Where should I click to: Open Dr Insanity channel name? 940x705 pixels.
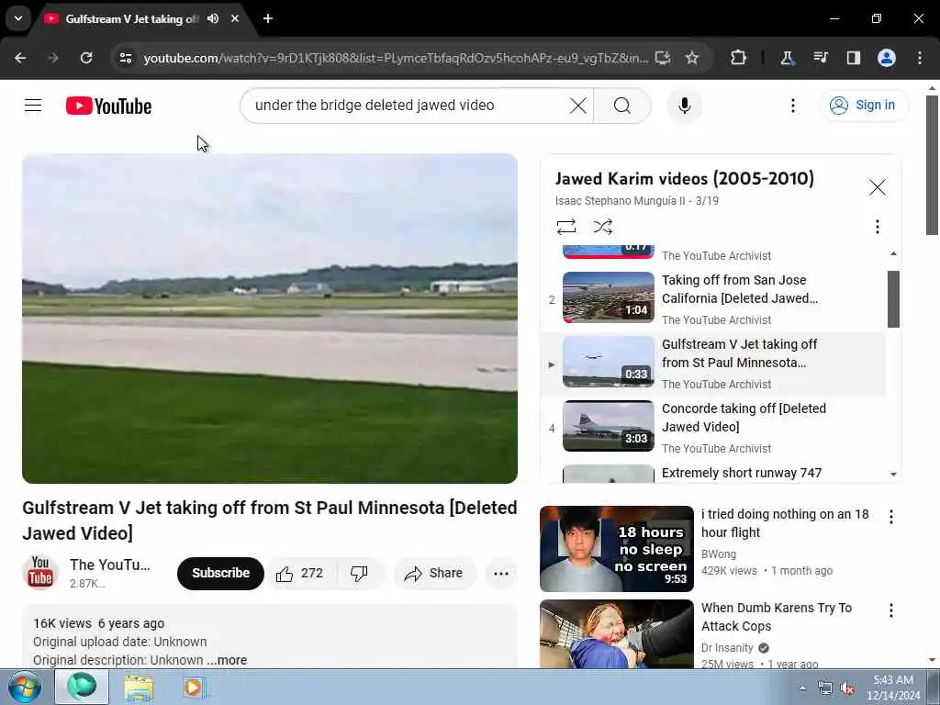point(727,648)
